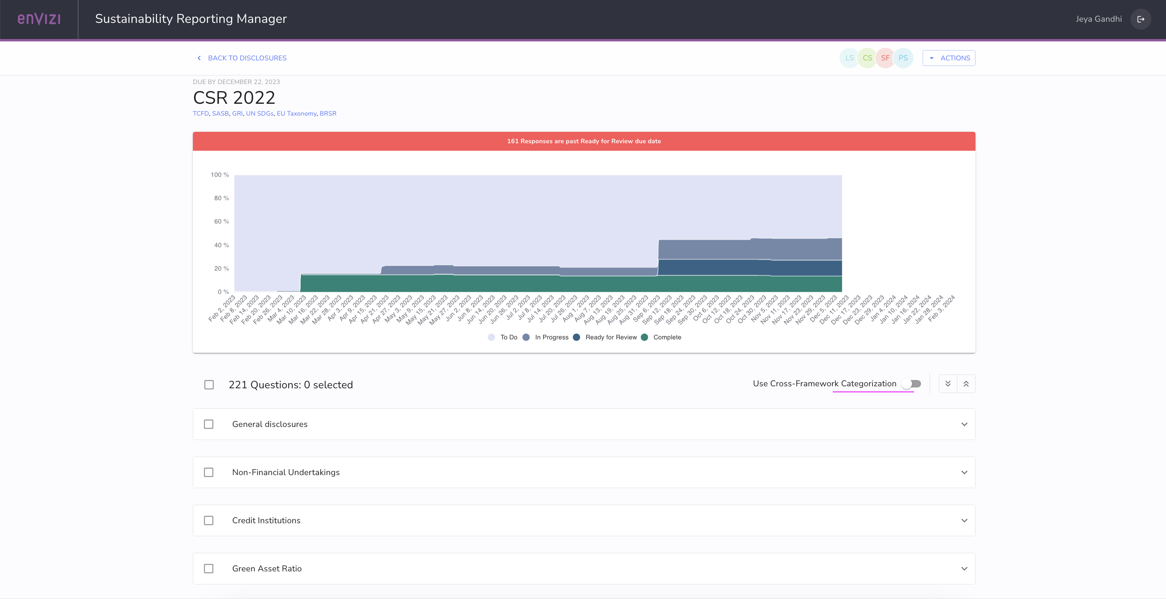The image size is (1166, 599).
Task: Open the LS collaborator avatar
Action: click(x=849, y=58)
